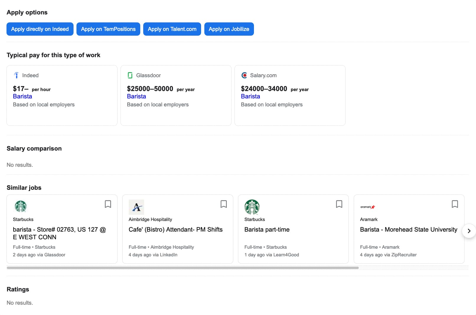
Task: Click $24000–34000 per year Salary.com pay
Action: tap(275, 89)
